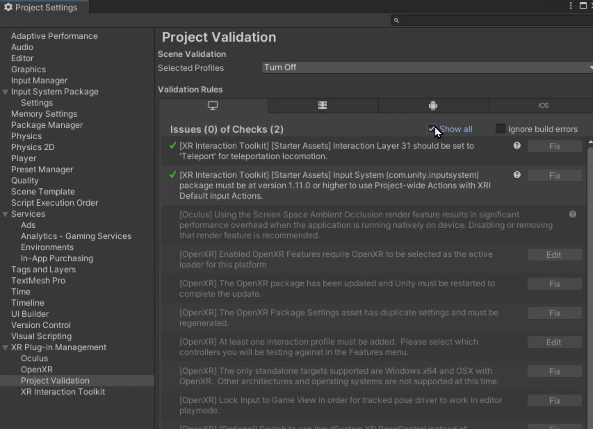
Task: Focus the settings search field
Action: (x=494, y=20)
